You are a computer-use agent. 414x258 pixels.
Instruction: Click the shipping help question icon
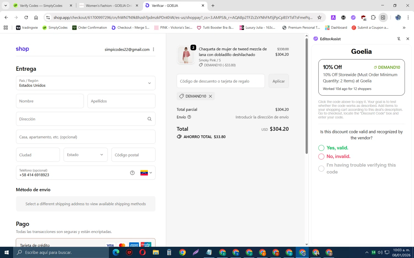point(189,117)
